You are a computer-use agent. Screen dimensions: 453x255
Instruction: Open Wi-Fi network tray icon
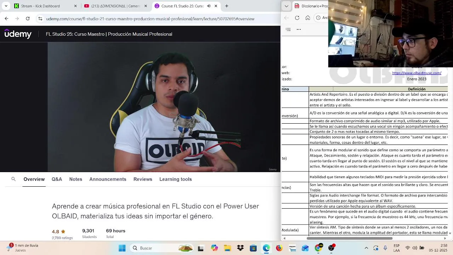click(408, 248)
